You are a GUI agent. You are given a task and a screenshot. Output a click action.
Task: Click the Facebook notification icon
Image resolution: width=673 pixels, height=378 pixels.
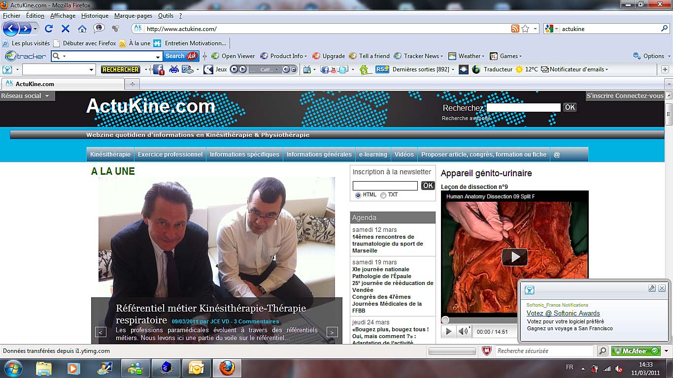coord(159,69)
